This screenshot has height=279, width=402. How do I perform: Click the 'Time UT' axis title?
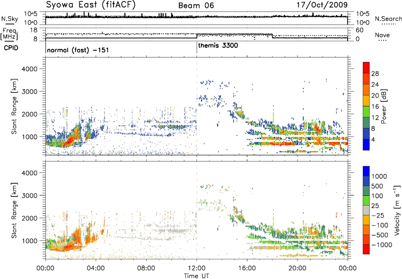(x=196, y=276)
